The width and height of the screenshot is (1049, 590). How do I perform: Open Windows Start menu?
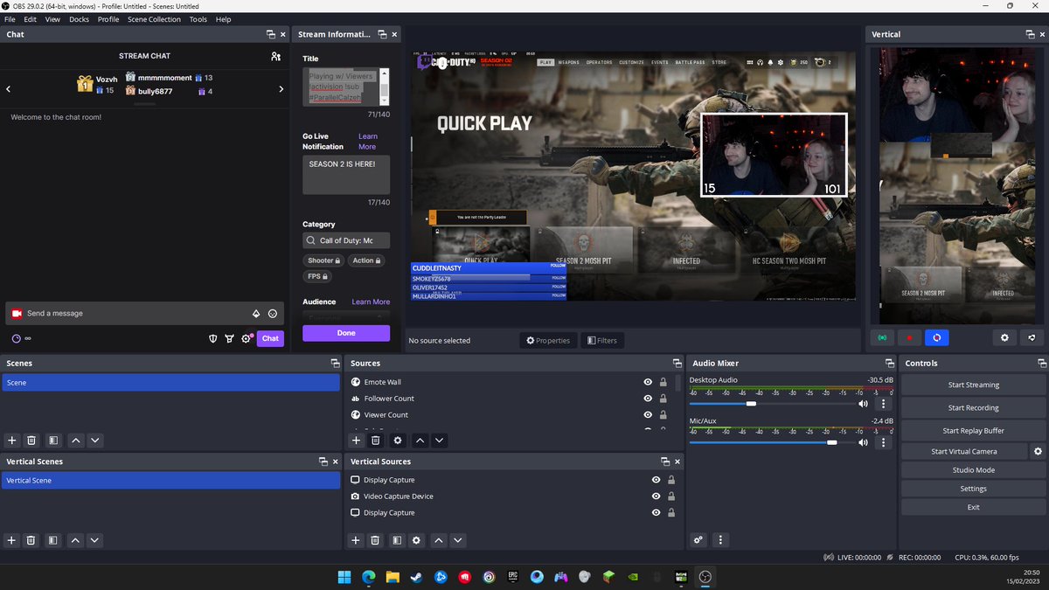click(x=344, y=577)
